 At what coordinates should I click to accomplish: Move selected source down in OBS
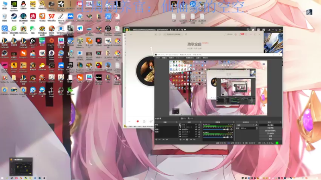194,140
